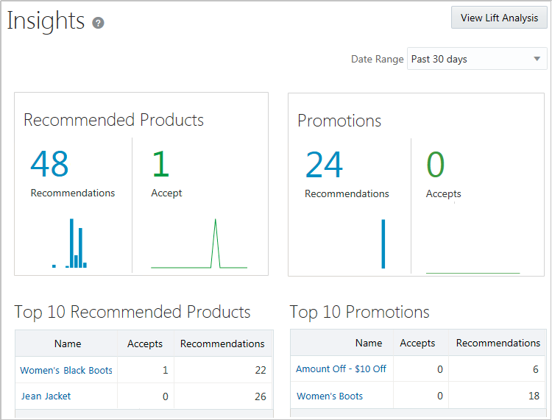Click the View Lift Analysis button
This screenshot has width=552, height=420.
click(x=499, y=18)
